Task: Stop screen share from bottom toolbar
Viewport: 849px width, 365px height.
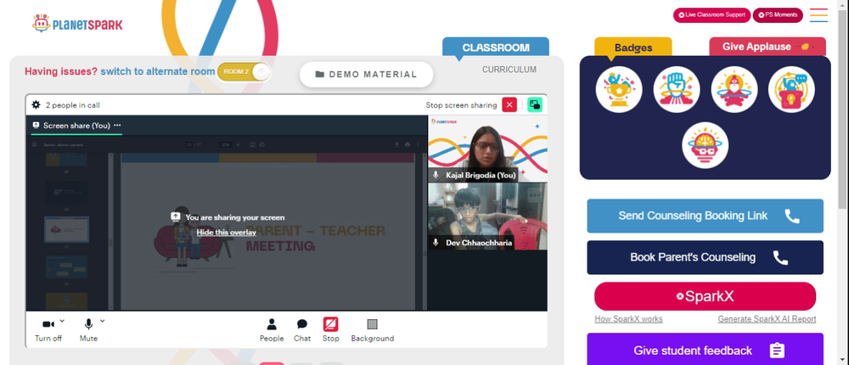Action: tap(331, 330)
